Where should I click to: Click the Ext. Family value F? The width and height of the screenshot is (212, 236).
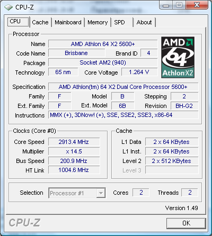point(60,106)
